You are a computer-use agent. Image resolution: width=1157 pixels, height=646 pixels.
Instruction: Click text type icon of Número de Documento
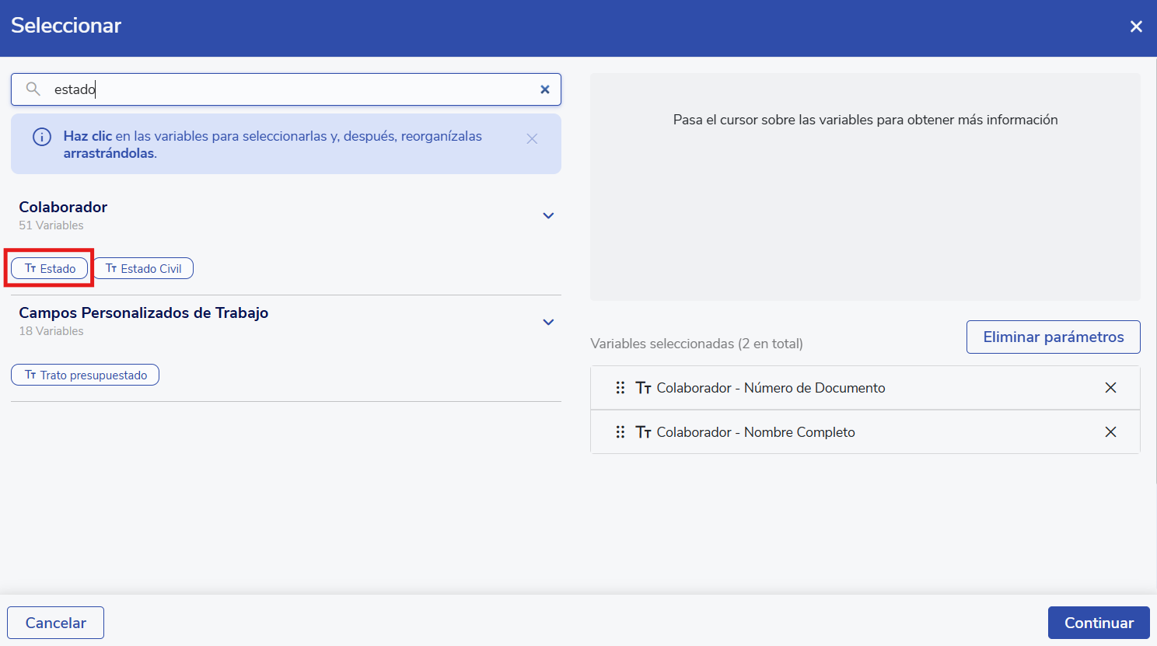[643, 388]
